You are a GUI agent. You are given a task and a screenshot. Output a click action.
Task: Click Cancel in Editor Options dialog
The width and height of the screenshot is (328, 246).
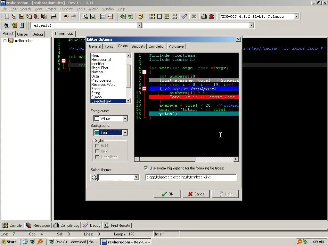(196, 194)
